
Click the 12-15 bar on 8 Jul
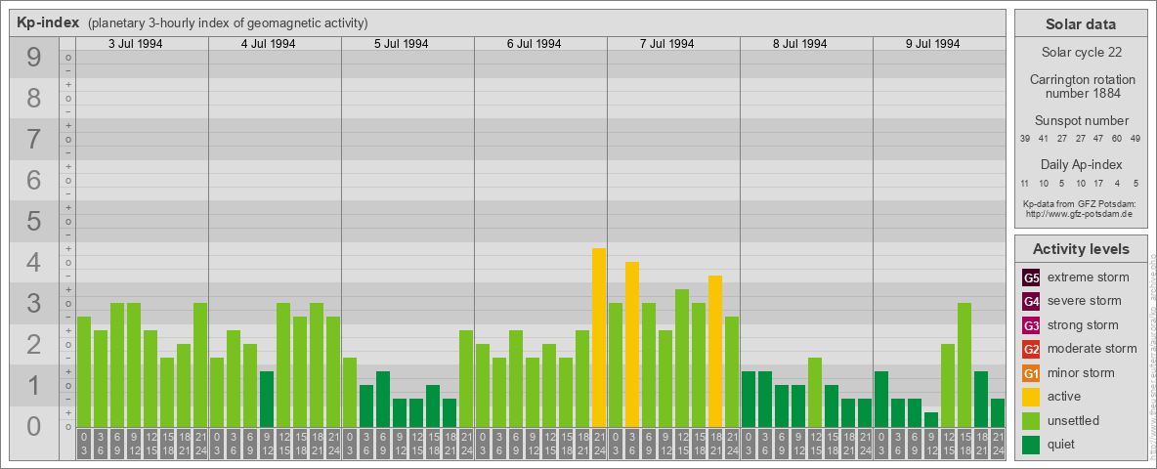(815, 393)
